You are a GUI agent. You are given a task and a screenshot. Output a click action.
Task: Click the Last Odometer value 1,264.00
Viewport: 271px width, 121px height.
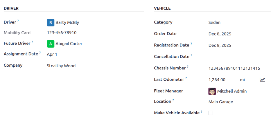[217, 80]
